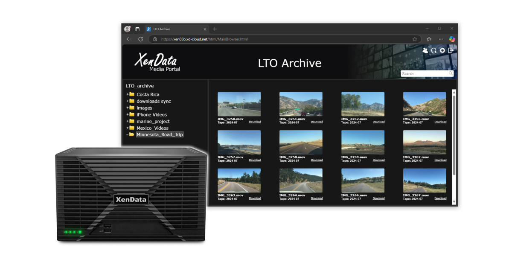The width and height of the screenshot is (512, 268).
Task: Select the iPhone Videos folder
Action: click(x=151, y=114)
